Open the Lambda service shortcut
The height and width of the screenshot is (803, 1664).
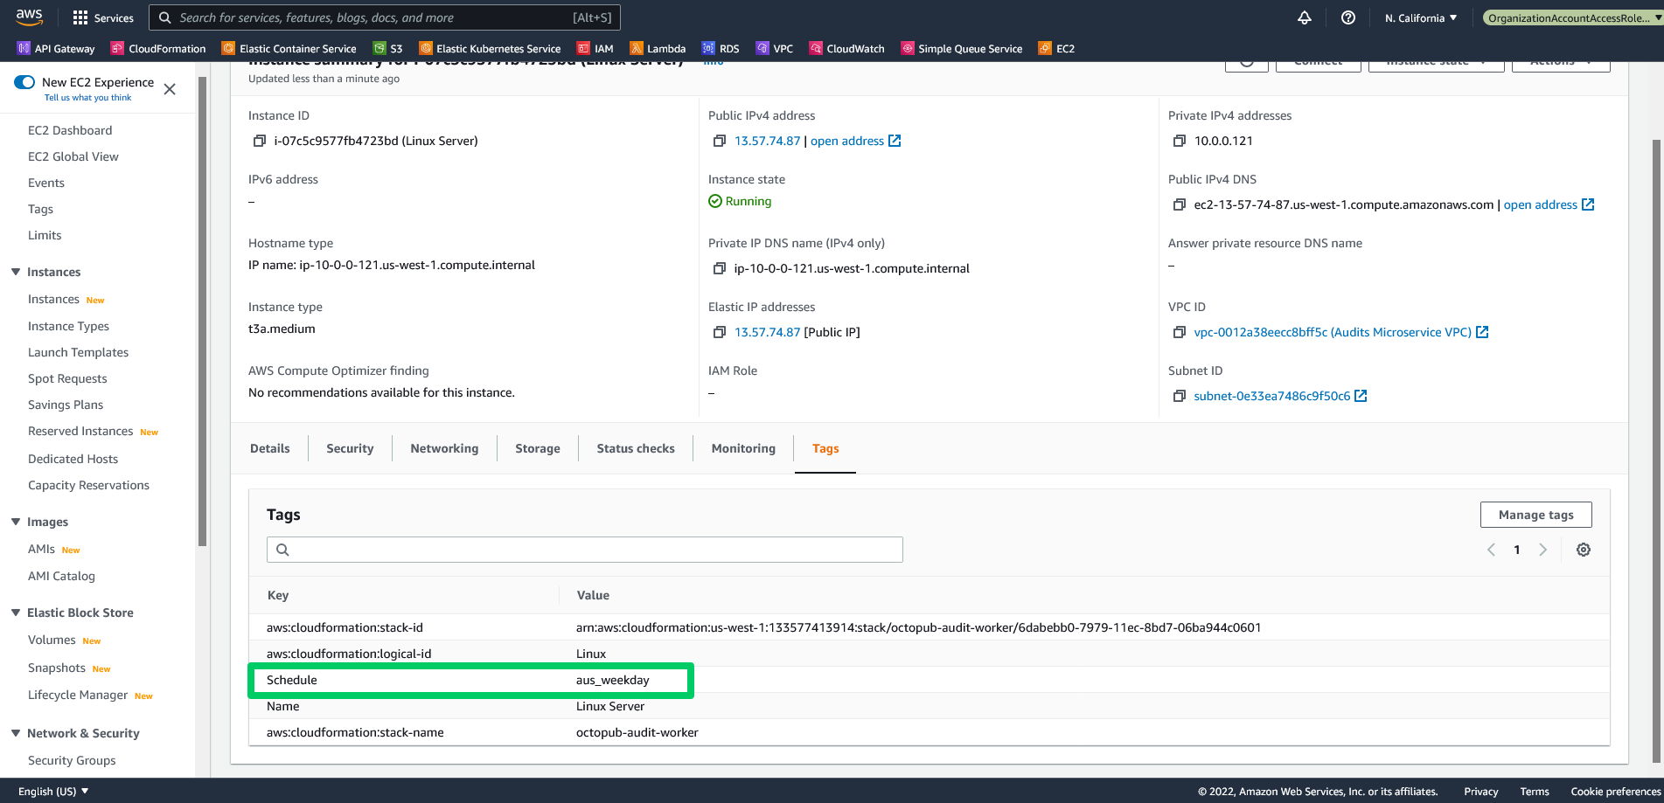pyautogui.click(x=658, y=48)
